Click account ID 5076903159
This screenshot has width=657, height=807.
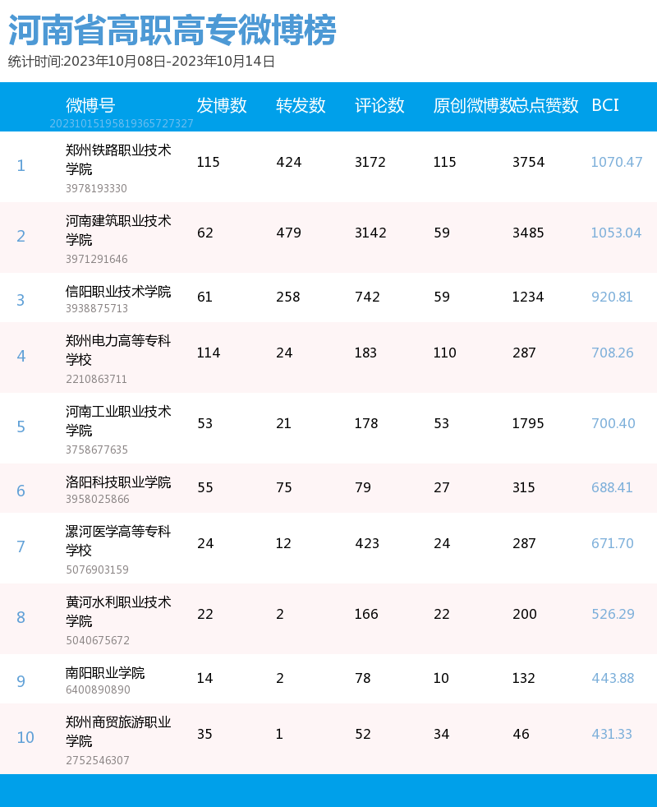pyautogui.click(x=97, y=570)
